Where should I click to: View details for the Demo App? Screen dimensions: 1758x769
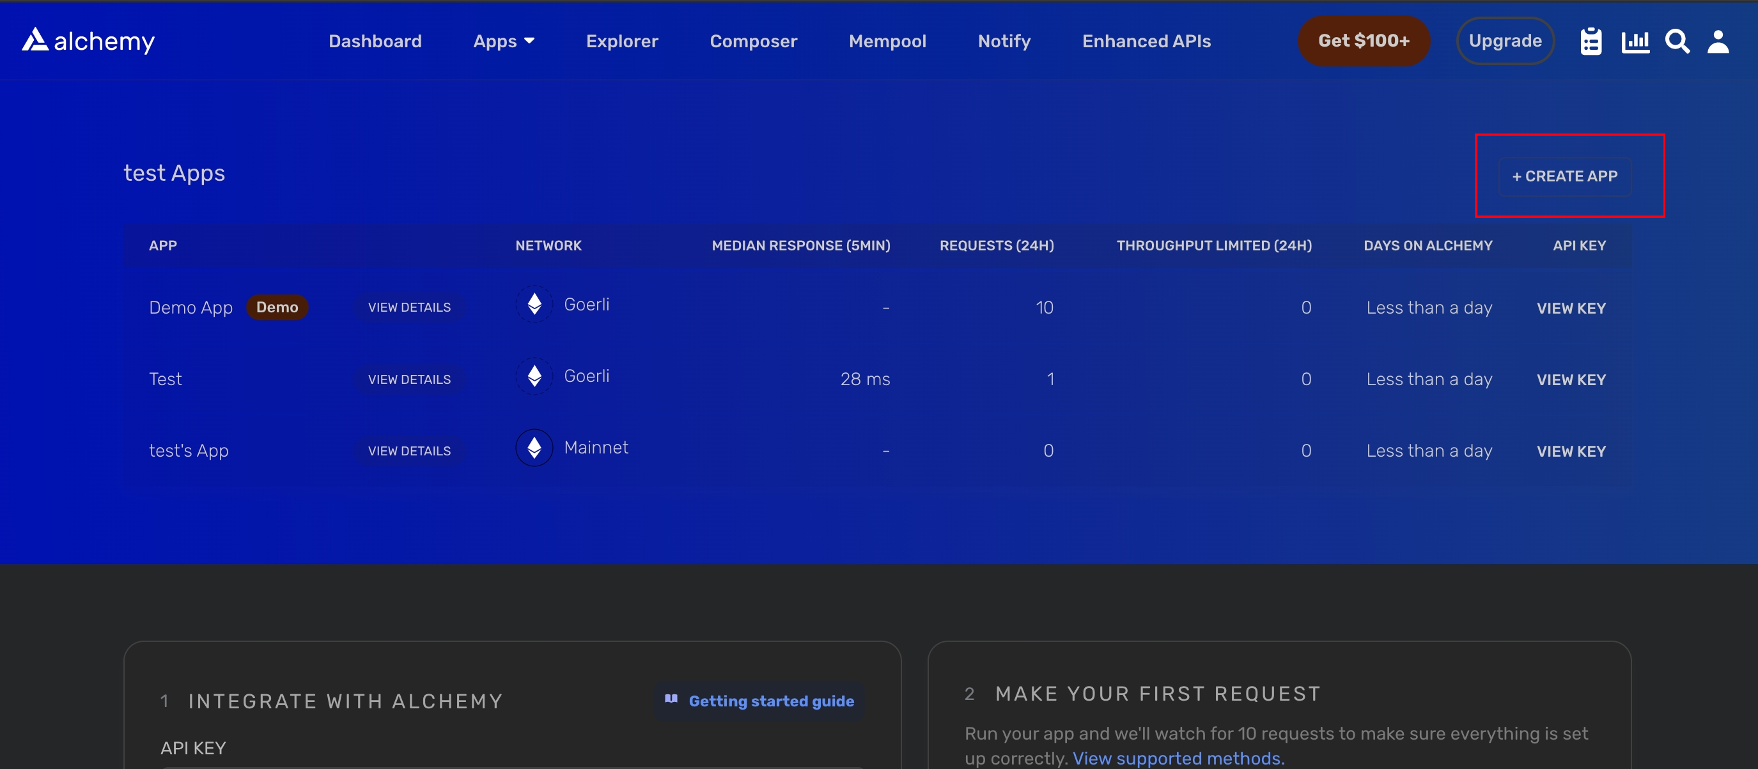pos(408,307)
